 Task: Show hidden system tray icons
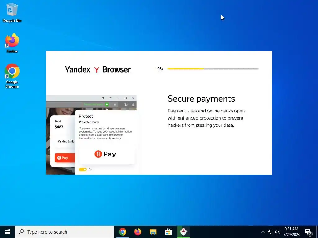pos(263,232)
